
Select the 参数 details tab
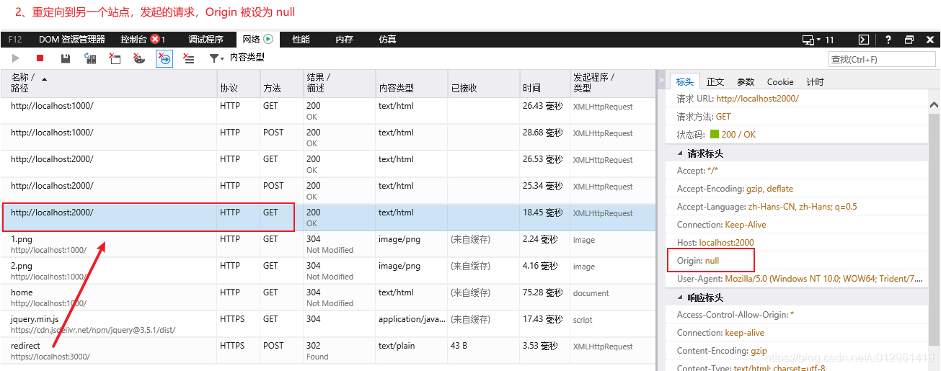pos(746,81)
